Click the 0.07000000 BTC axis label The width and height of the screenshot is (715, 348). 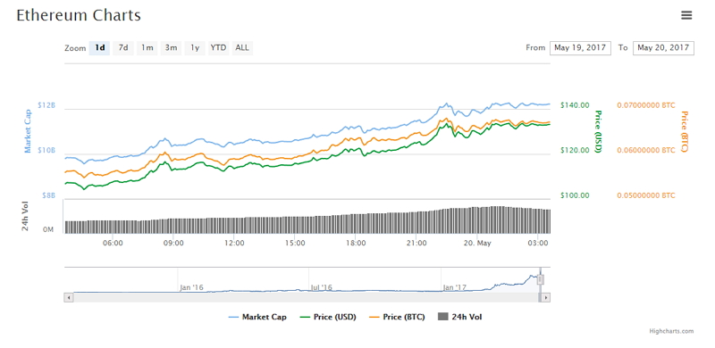[x=645, y=105]
